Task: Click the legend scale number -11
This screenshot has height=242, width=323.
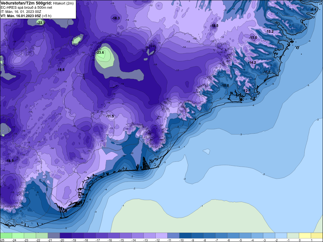Action: [x=170, y=240]
